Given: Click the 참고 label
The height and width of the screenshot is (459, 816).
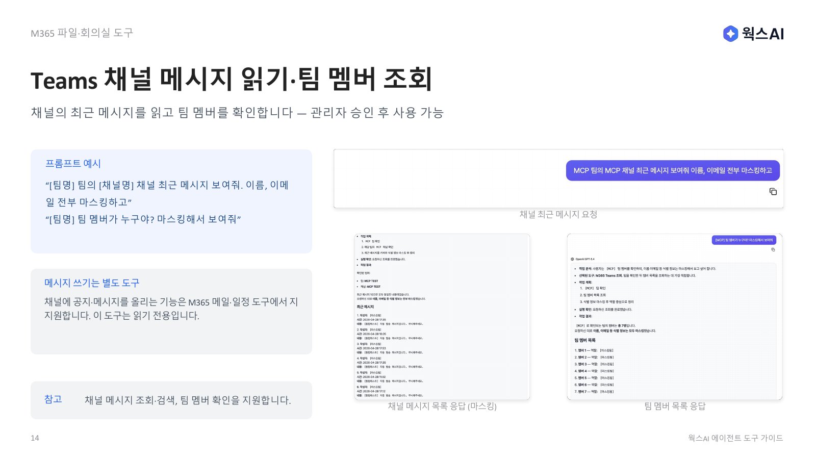Looking at the screenshot, I should click(x=53, y=399).
